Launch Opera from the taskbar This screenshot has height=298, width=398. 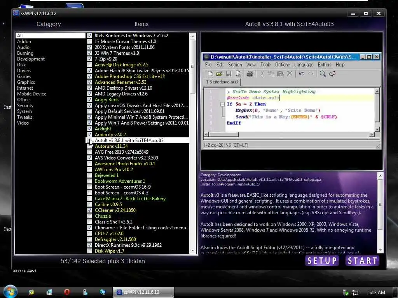click(x=67, y=292)
